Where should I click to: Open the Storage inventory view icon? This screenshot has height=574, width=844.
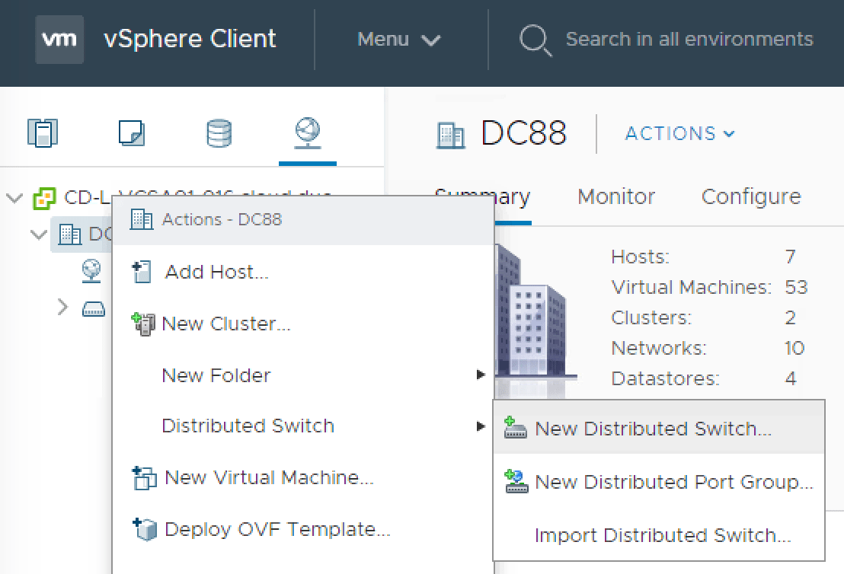pyautogui.click(x=219, y=133)
